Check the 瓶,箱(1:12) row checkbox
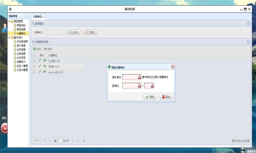The width and height of the screenshot is (256, 153). 34,66
